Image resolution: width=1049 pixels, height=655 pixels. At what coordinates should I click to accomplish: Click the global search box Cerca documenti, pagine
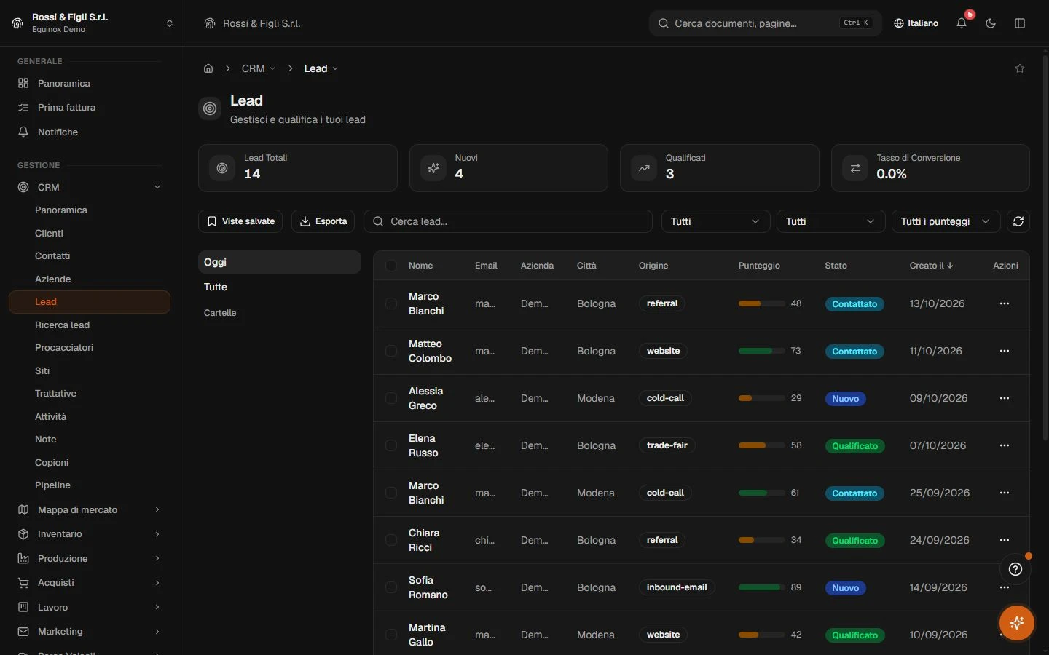click(765, 23)
